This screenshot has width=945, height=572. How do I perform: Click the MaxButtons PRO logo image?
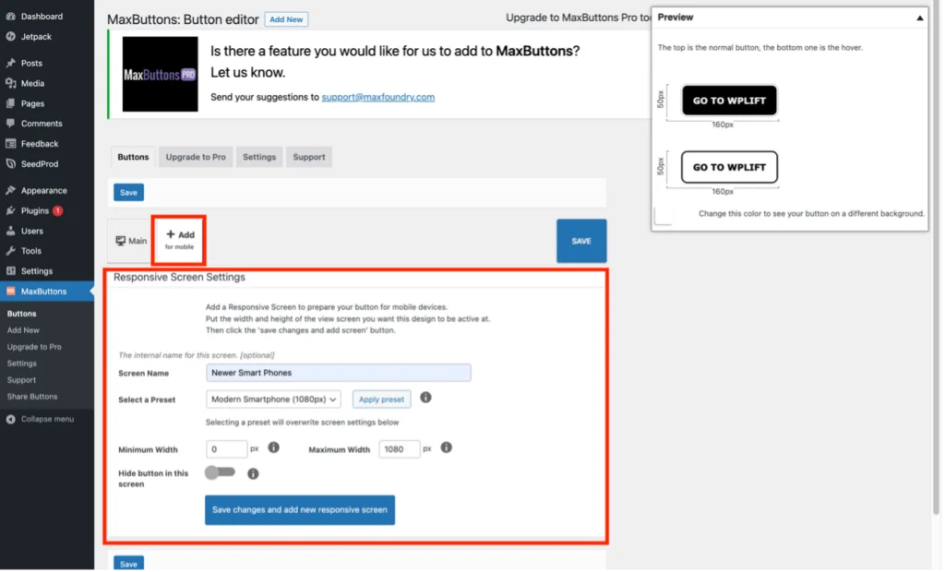[x=161, y=74]
